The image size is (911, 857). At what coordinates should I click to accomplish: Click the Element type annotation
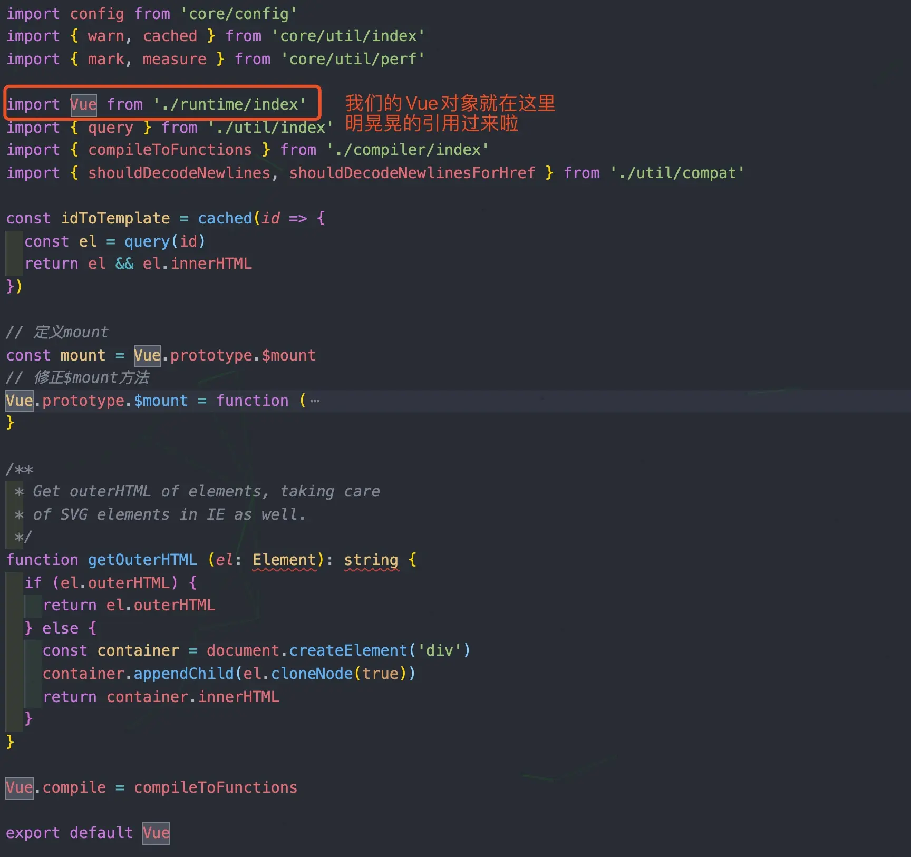click(x=284, y=560)
